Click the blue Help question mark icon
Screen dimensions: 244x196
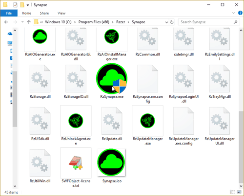point(240,13)
